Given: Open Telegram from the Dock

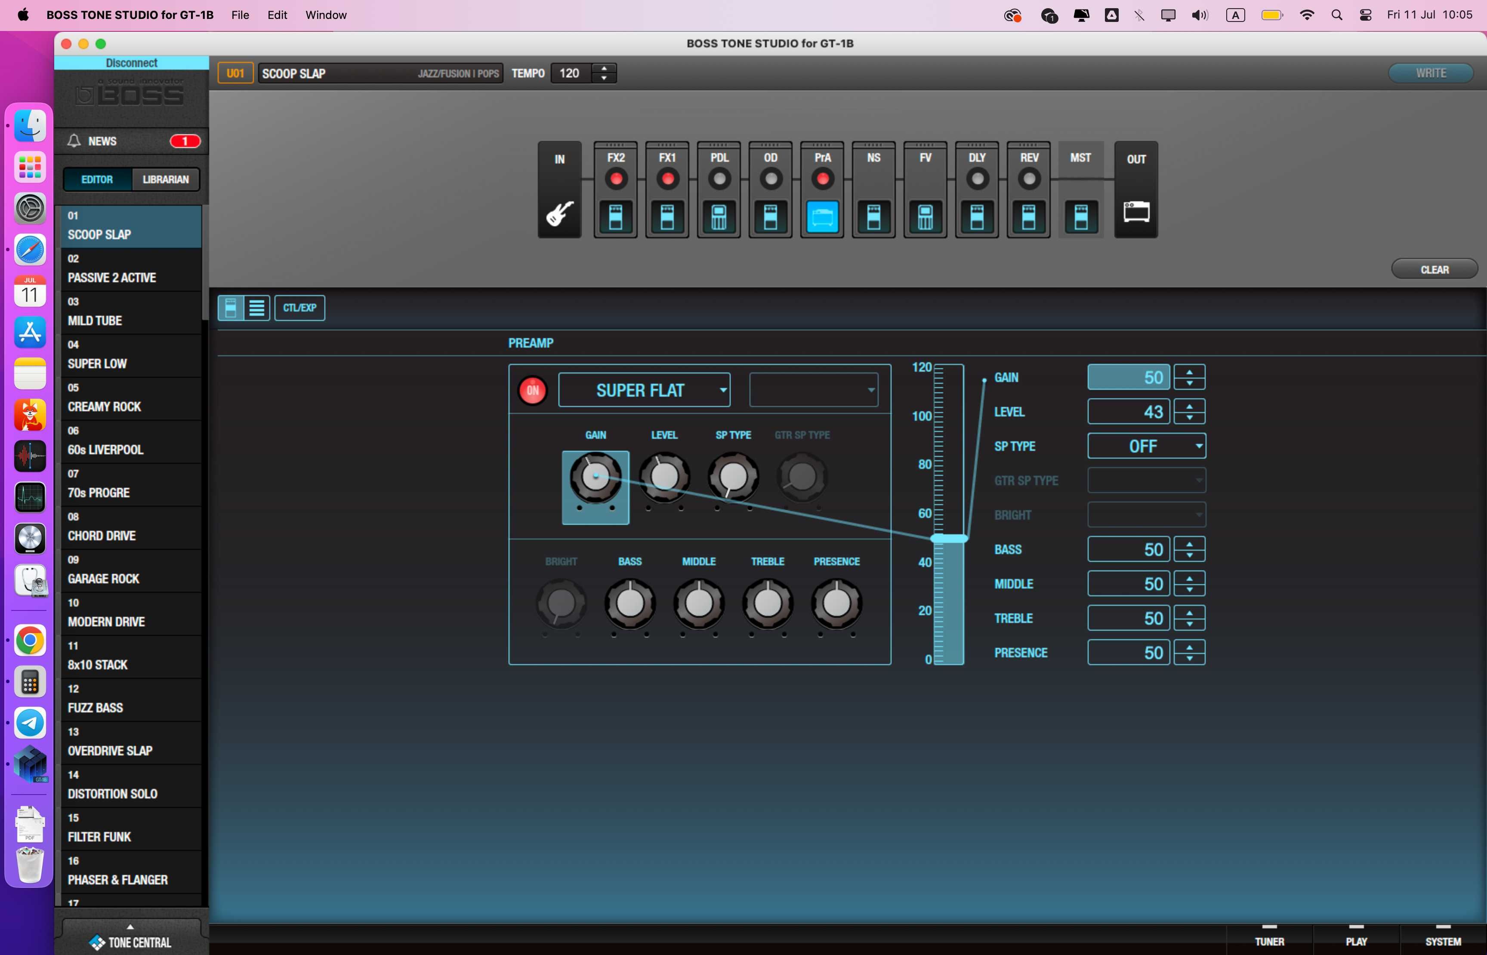Looking at the screenshot, I should coord(30,722).
